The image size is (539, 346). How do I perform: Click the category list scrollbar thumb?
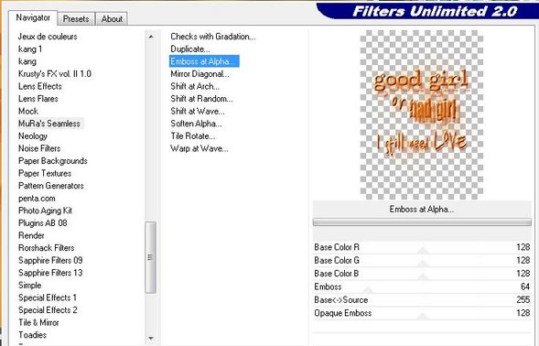pyautogui.click(x=151, y=257)
